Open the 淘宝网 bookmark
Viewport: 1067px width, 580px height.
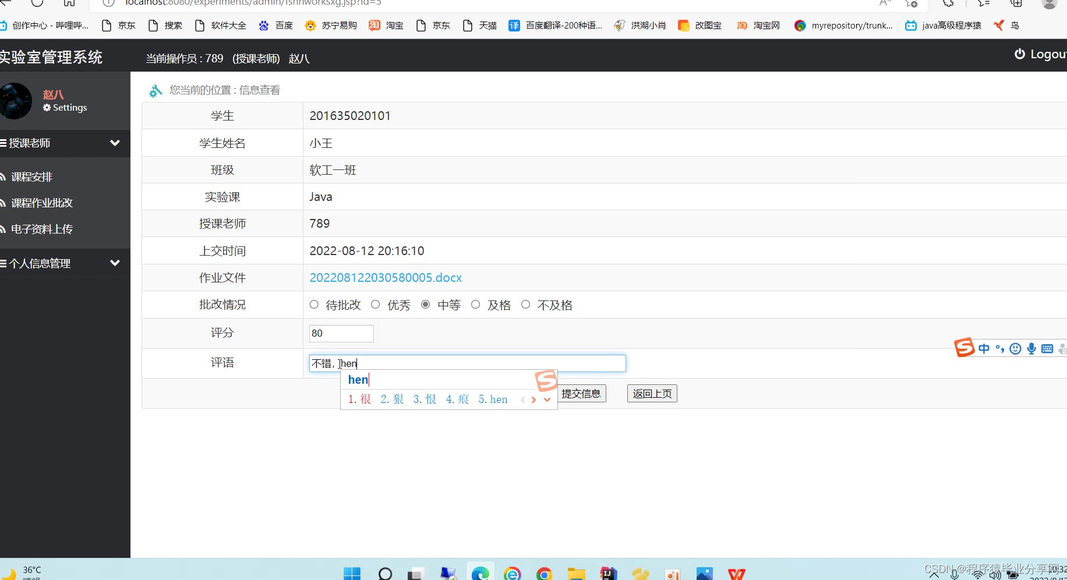coord(758,26)
